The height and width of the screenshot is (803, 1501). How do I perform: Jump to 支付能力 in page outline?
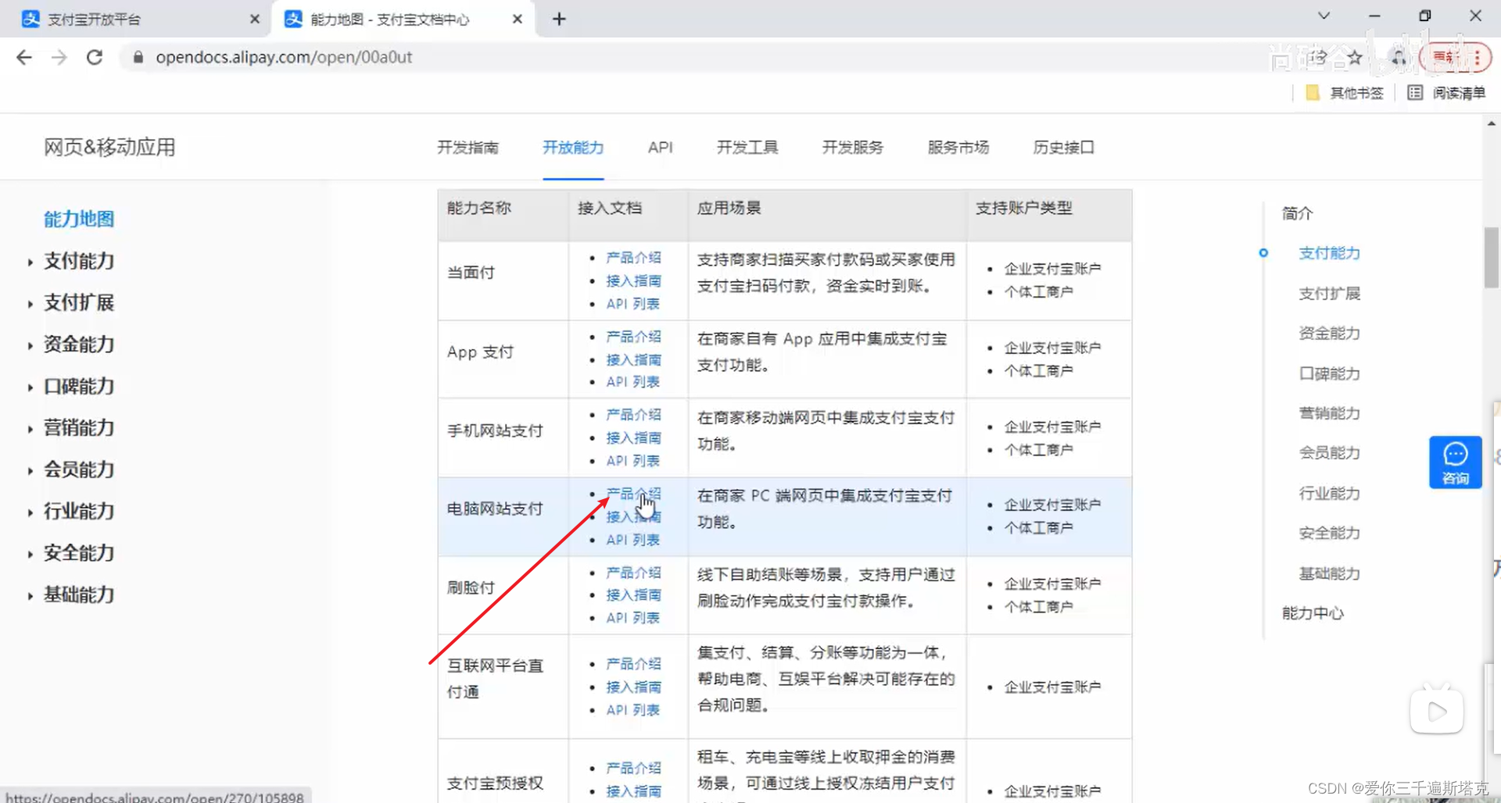point(1329,253)
